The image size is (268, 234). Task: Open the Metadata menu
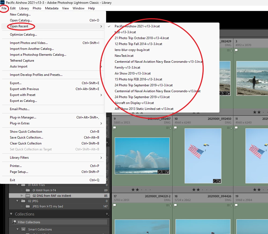pos(52,8)
